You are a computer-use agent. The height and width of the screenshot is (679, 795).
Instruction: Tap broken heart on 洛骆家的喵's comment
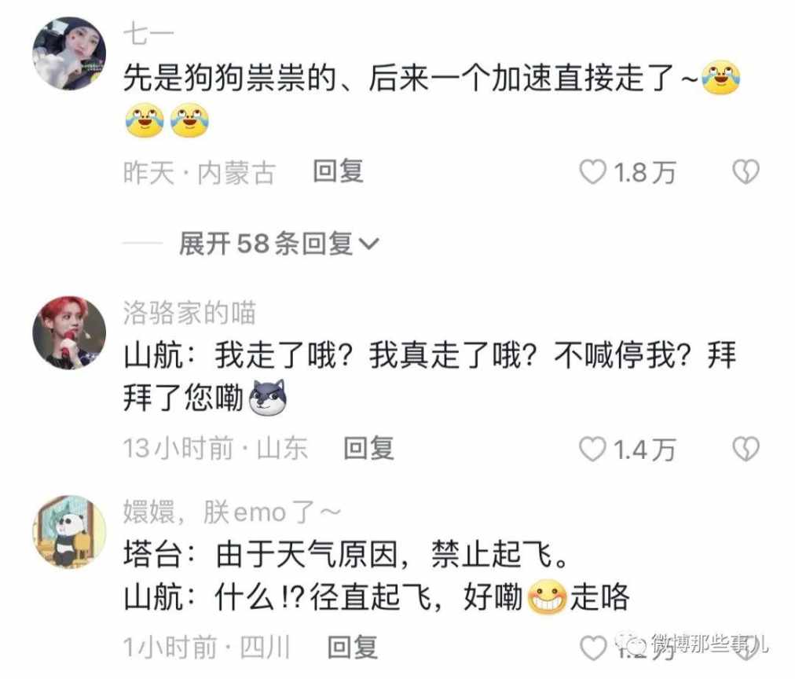point(746,450)
